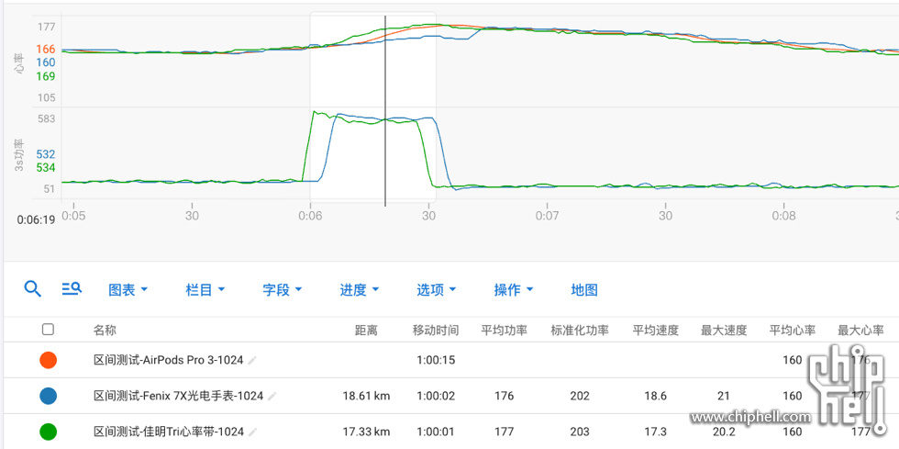Image resolution: width=899 pixels, height=449 pixels.
Task: Click the 0:06 time axis label
Action: coord(310,216)
